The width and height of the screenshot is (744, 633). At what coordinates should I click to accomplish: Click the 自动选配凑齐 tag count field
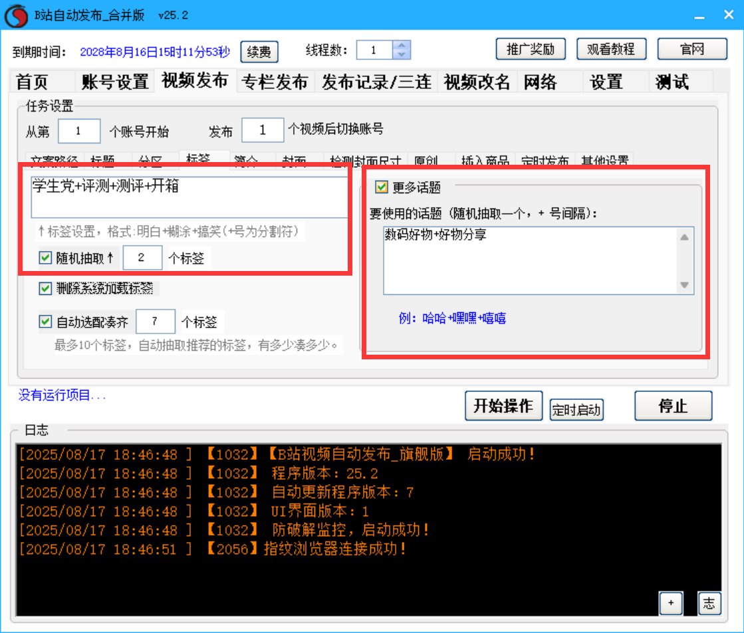pyautogui.click(x=156, y=321)
